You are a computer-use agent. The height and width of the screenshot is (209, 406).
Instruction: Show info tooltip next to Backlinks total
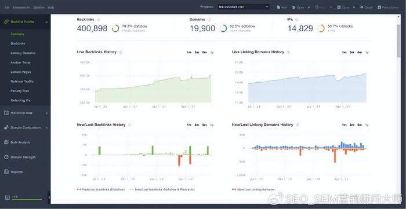coord(98,20)
